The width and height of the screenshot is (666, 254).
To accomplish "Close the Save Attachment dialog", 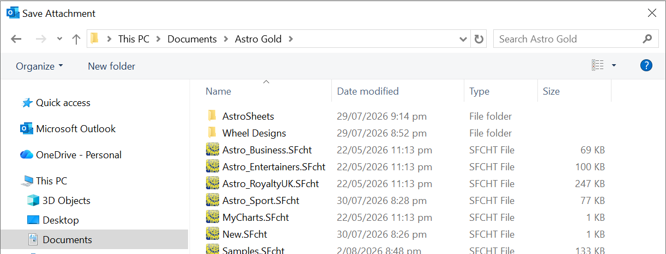I will coord(652,13).
